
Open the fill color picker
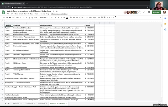[x=71, y=17]
